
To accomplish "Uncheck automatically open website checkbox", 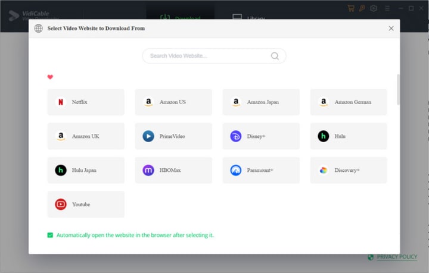I will [50, 235].
